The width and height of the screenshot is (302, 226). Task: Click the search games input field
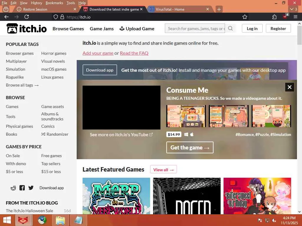[x=195, y=29]
